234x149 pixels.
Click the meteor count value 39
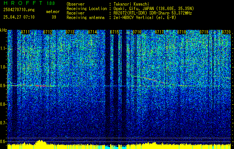54,17
